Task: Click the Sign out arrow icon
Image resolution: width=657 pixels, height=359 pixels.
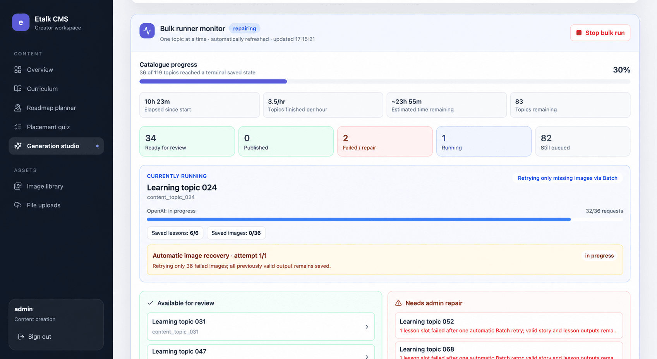Action: [21, 337]
